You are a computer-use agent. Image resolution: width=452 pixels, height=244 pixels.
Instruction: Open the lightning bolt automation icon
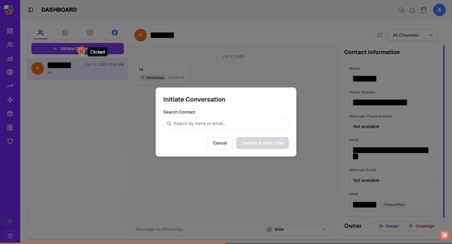pyautogui.click(x=10, y=100)
